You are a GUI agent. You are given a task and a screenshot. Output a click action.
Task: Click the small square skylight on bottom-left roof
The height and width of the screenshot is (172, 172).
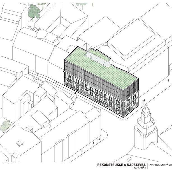point(19,143)
